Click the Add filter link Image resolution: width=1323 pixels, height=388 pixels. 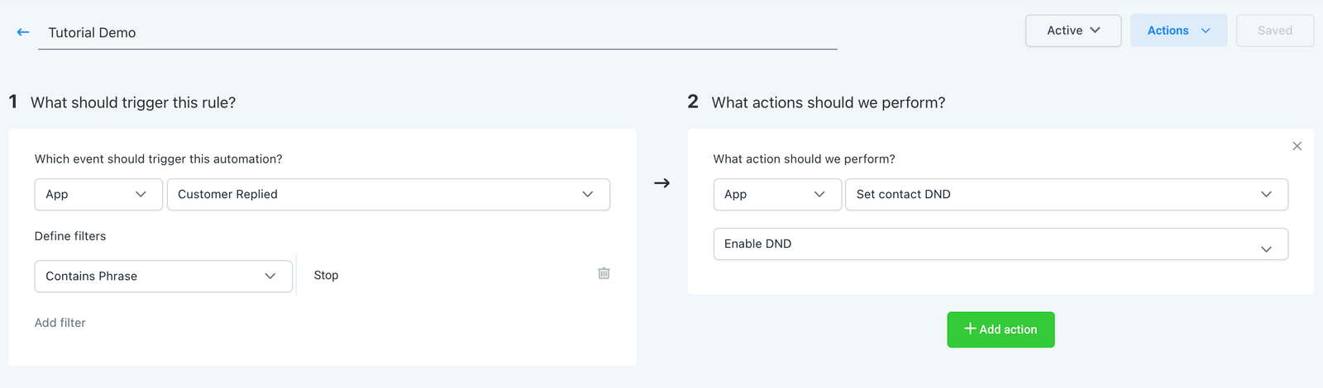(60, 323)
